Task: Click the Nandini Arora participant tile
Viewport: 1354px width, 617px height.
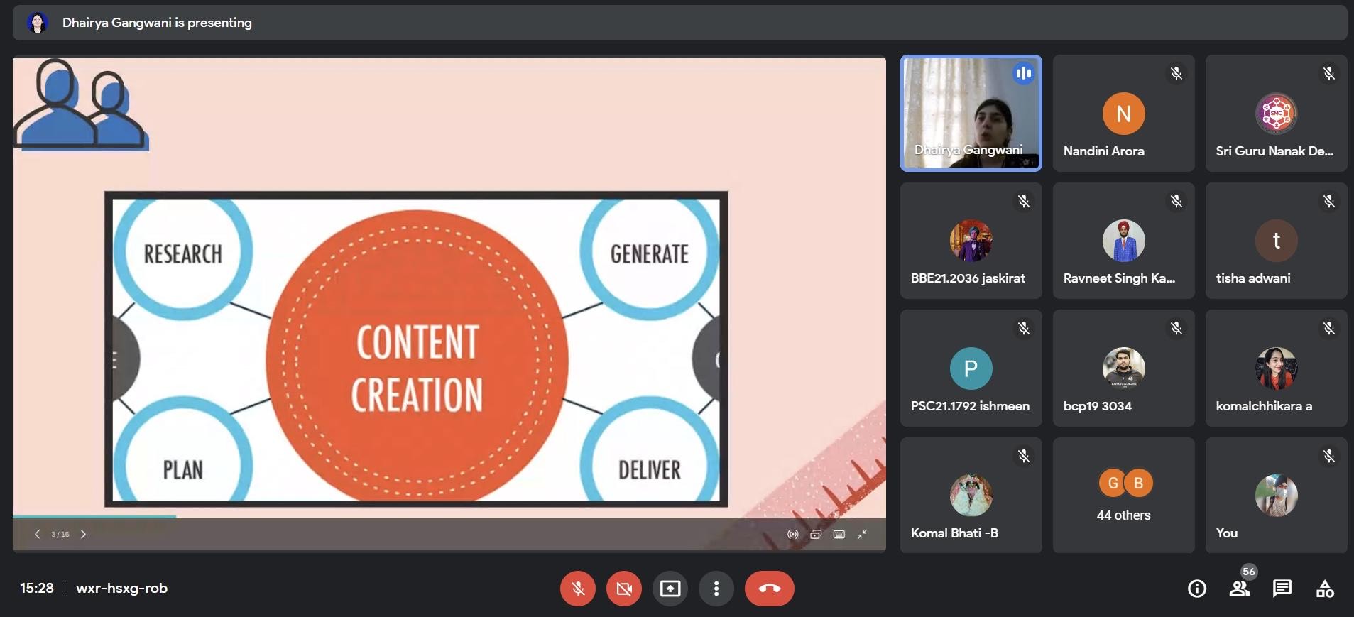Action: tap(1123, 113)
